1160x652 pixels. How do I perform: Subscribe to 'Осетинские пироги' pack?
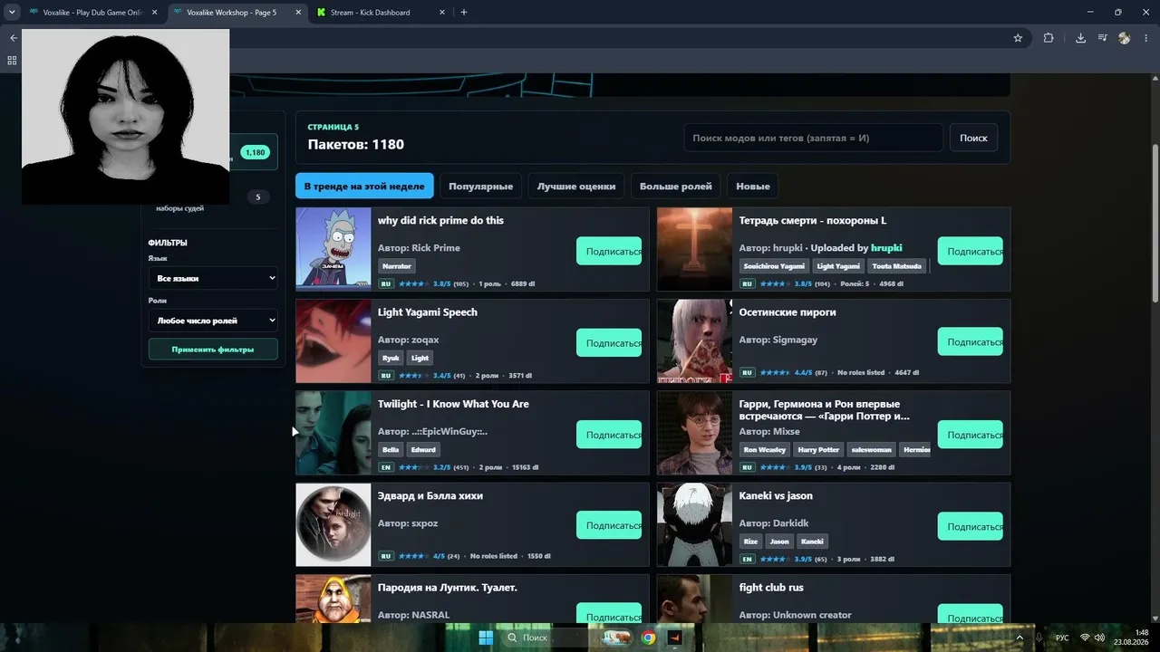[970, 342]
